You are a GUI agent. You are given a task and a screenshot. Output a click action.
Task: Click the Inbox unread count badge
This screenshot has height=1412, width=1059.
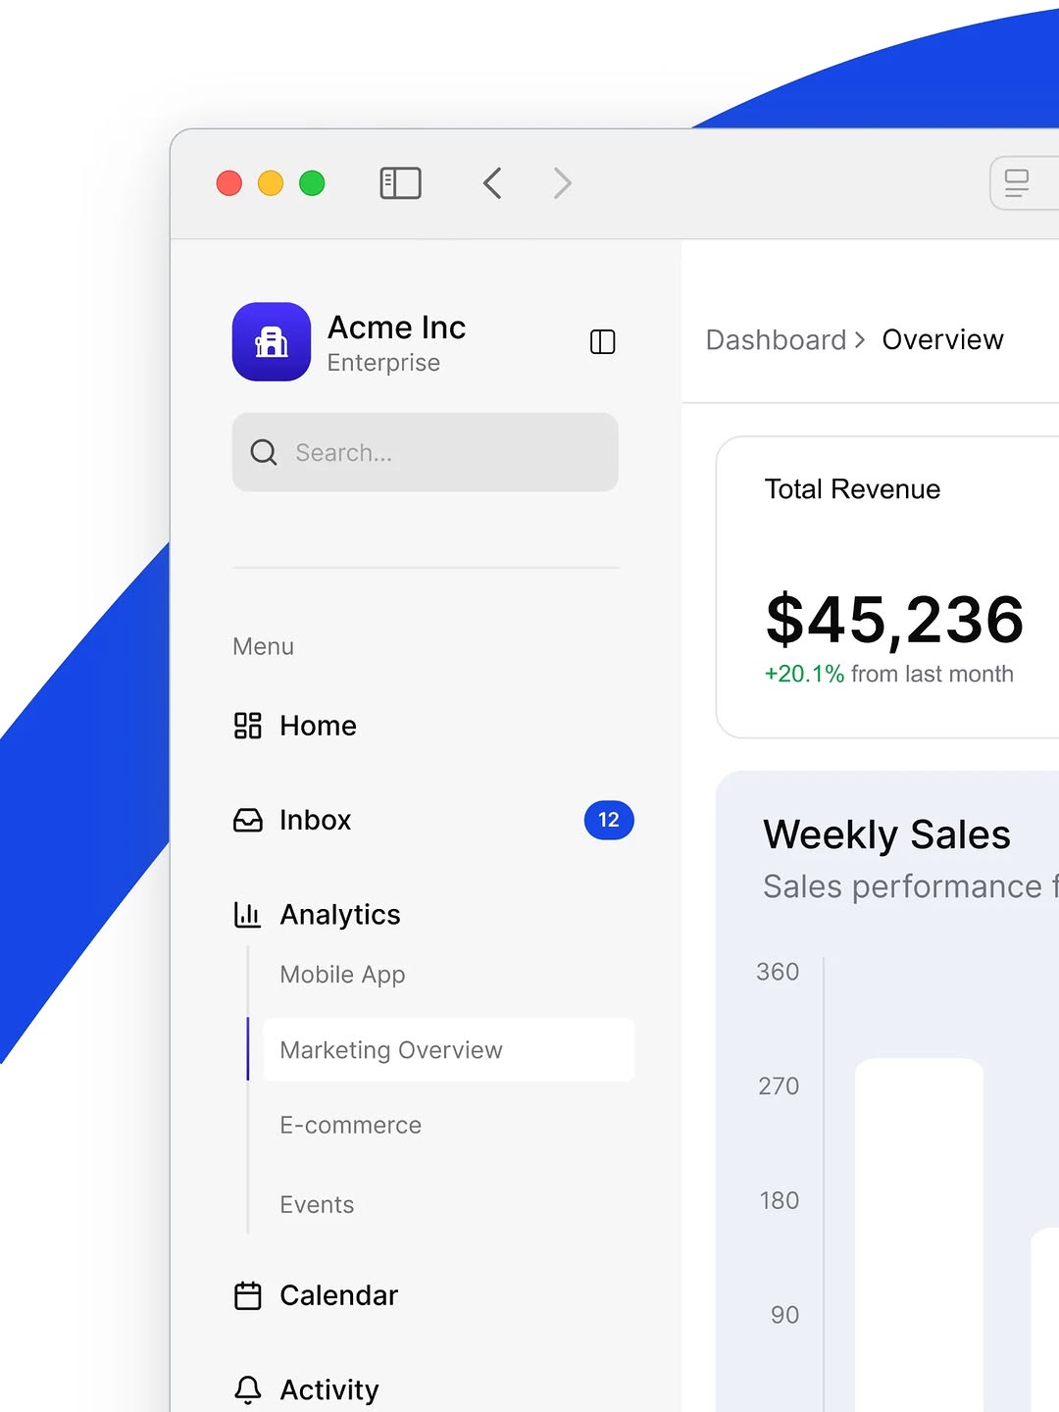[x=608, y=820]
